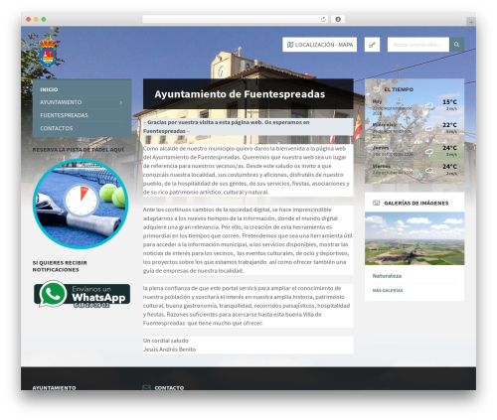
Task: Click the browser download indicator icon
Action: [x=338, y=19]
